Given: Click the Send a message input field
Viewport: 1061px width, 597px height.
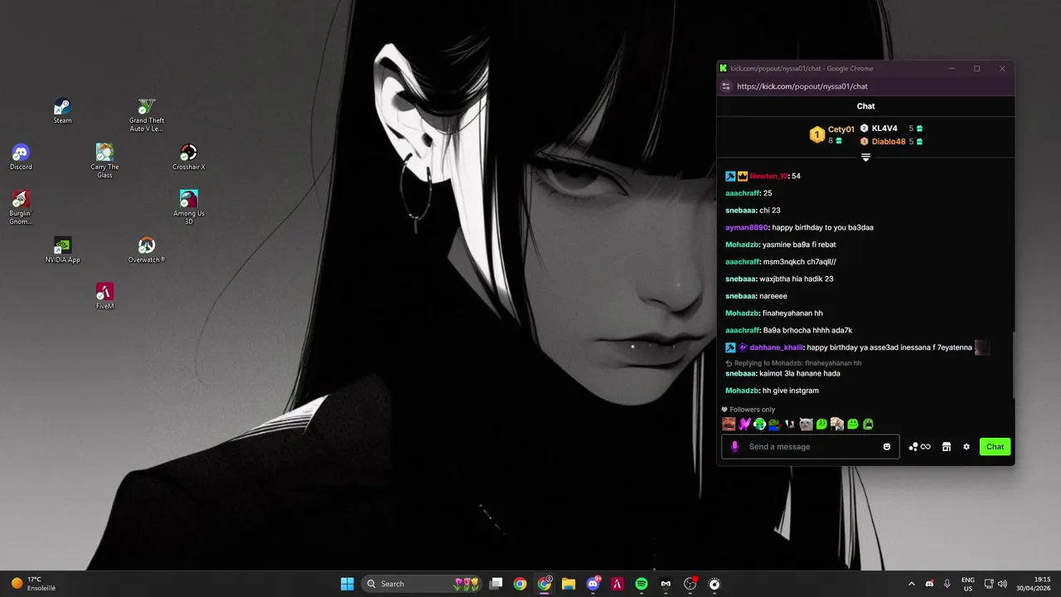Looking at the screenshot, I should pos(811,447).
